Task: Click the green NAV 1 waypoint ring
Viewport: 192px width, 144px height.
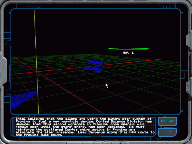Action: click(x=129, y=49)
